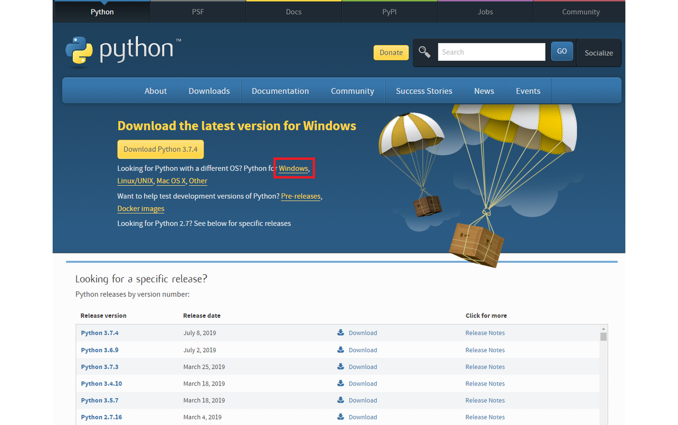This screenshot has width=678, height=425.
Task: Open Release Notes for Python 3.5.7
Action: [485, 400]
